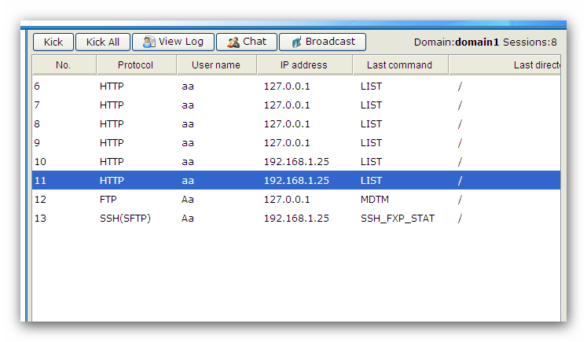Image resolution: width=587 pixels, height=342 pixels.
Task: Sort by the User name column header
Action: [216, 65]
